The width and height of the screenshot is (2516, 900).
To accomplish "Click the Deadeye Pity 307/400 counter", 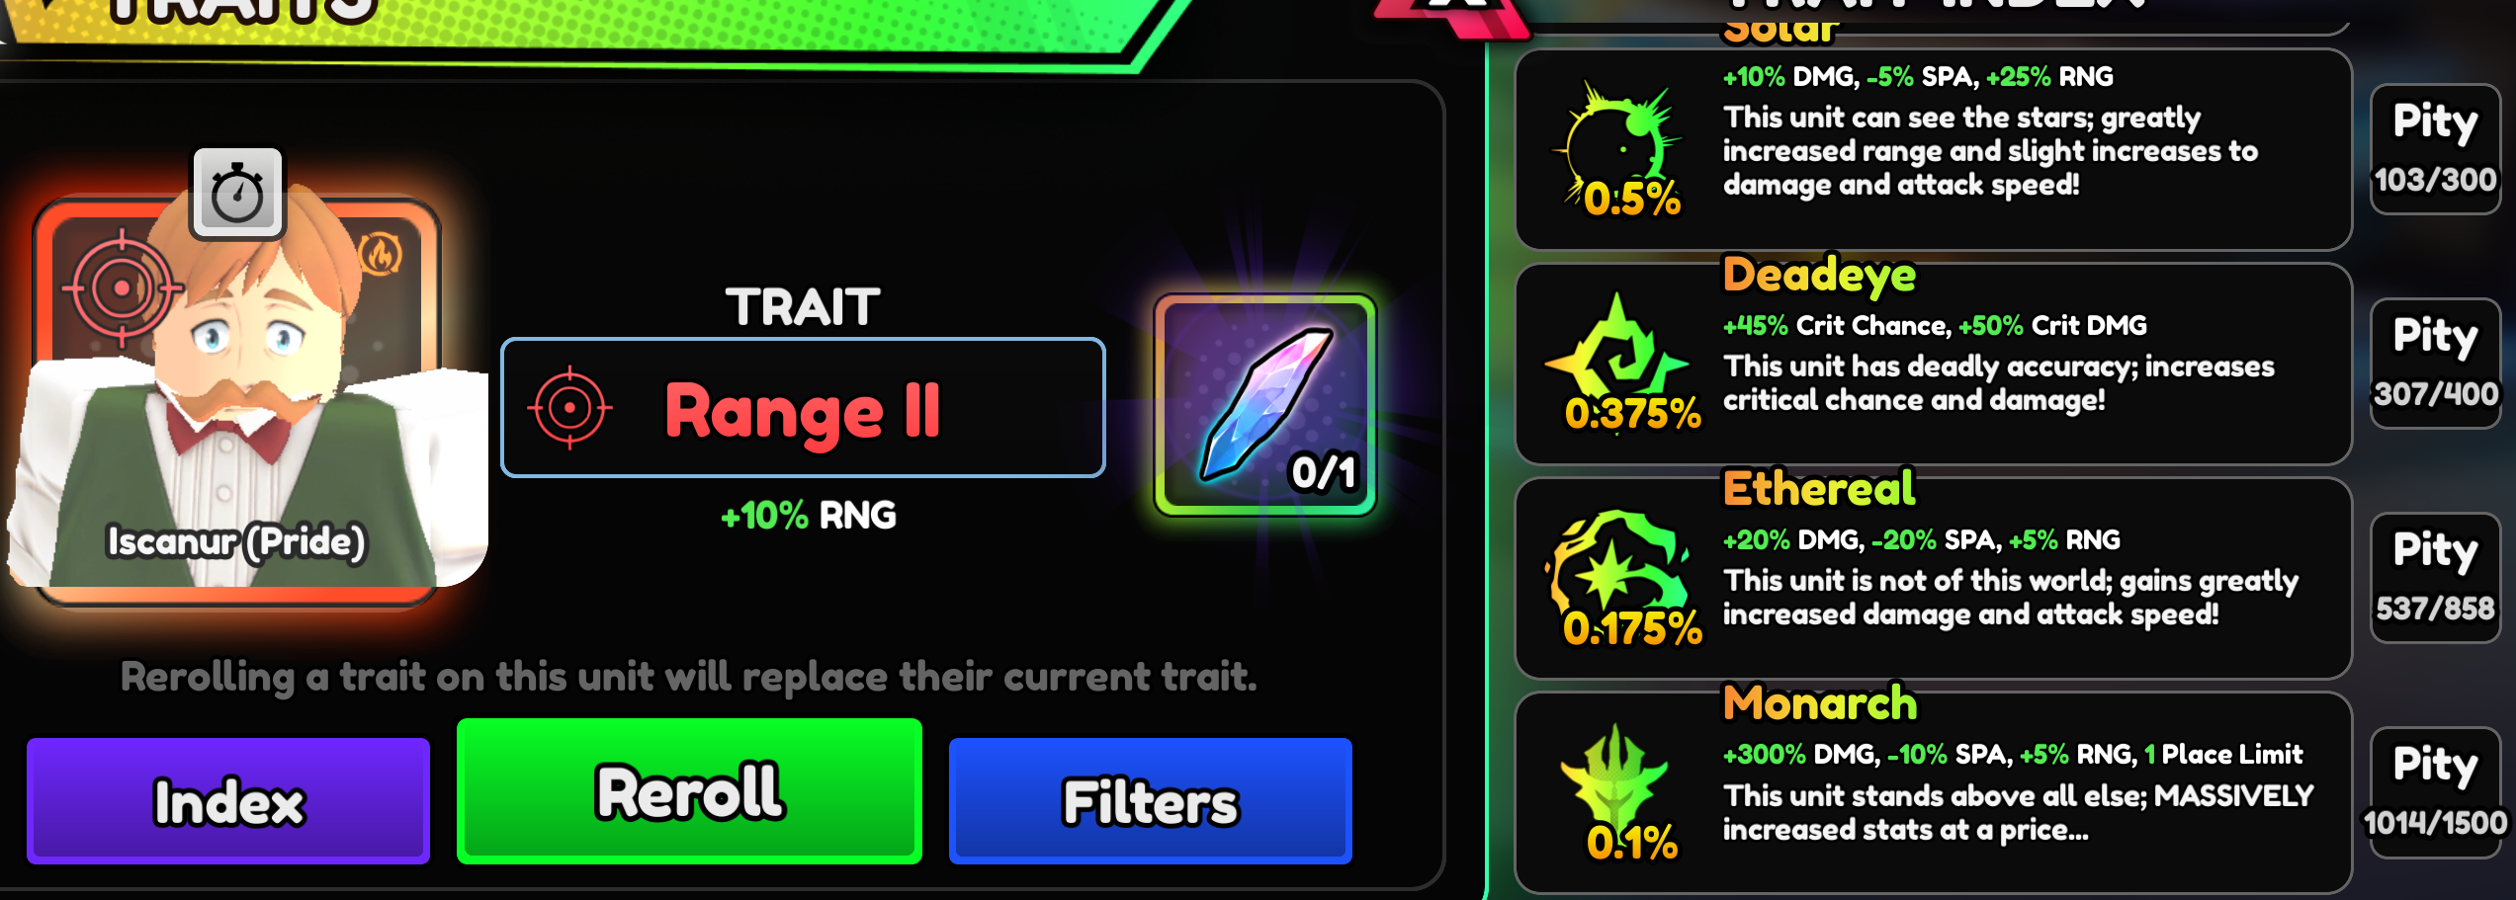I will pyautogui.click(x=2435, y=364).
